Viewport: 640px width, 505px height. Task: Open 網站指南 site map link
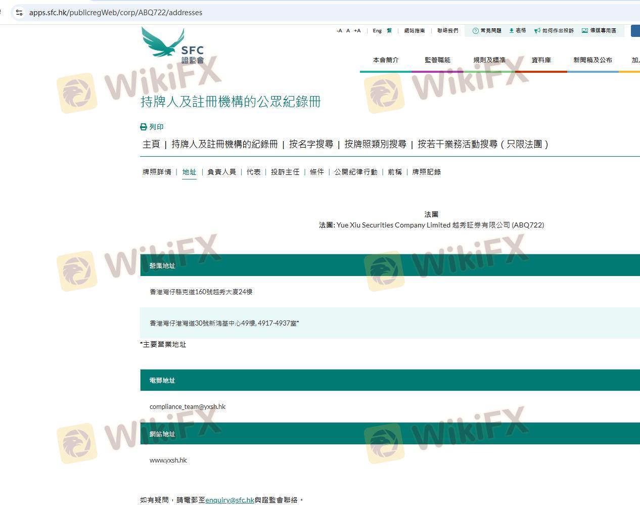click(x=415, y=31)
